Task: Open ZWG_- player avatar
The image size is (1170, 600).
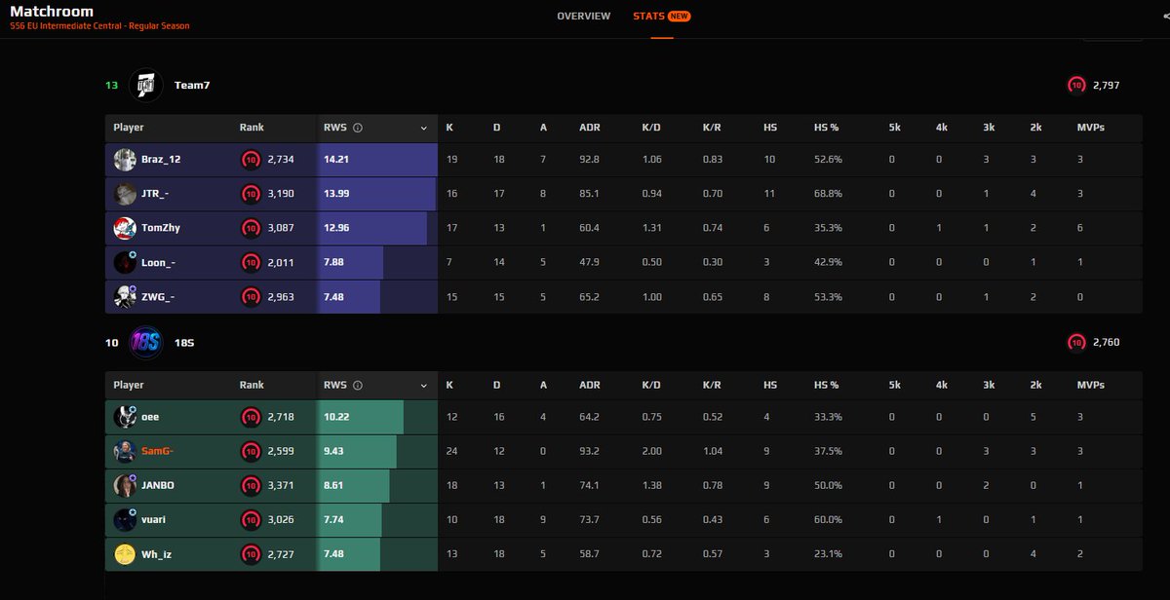Action: click(x=125, y=296)
